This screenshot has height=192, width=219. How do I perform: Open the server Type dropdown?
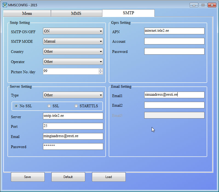[73, 95]
